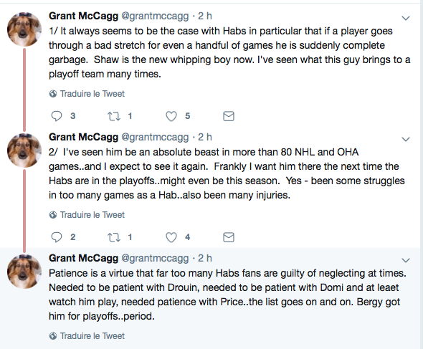Expand the second tweet's chevron dropdown
The width and height of the screenshot is (423, 349).
pos(406,139)
